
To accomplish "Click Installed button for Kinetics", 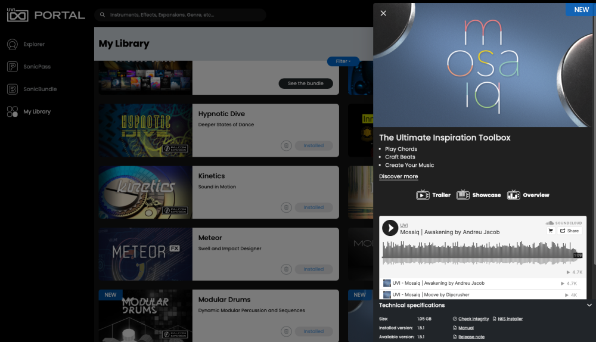I will 313,207.
